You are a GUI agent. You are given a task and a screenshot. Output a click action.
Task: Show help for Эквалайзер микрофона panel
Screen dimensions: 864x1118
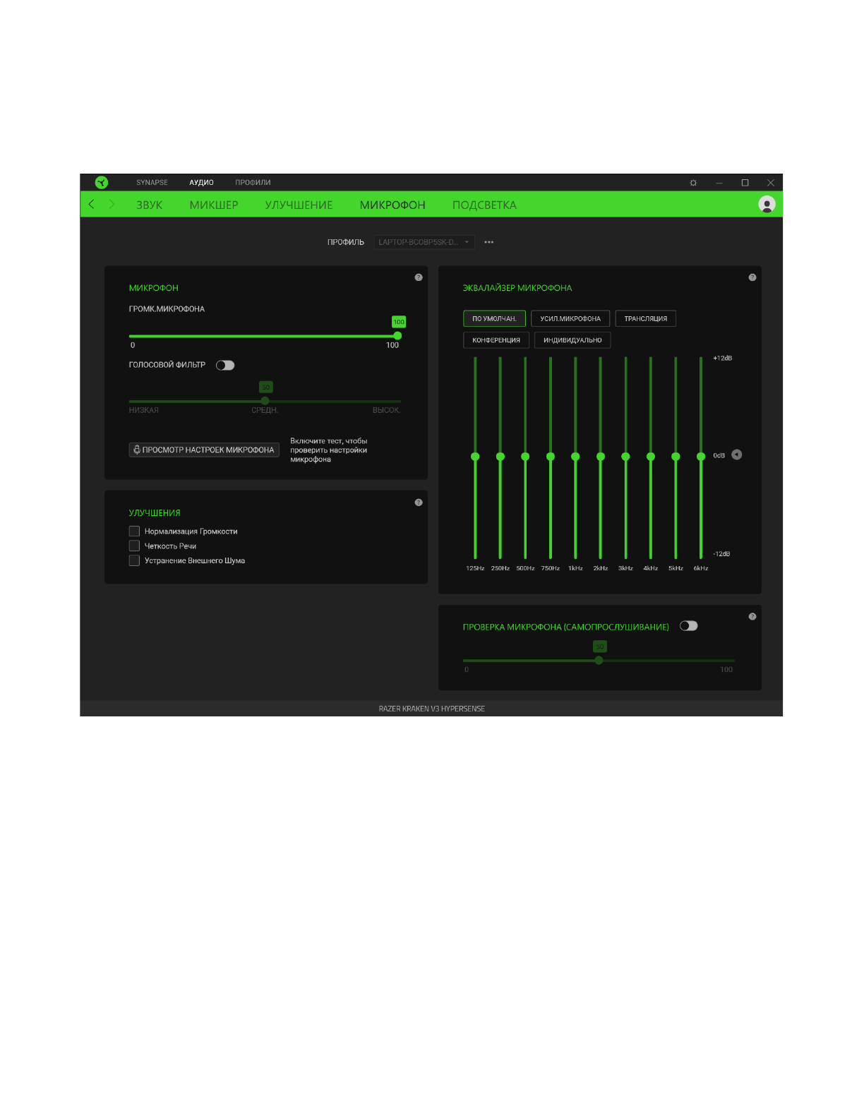click(x=752, y=277)
